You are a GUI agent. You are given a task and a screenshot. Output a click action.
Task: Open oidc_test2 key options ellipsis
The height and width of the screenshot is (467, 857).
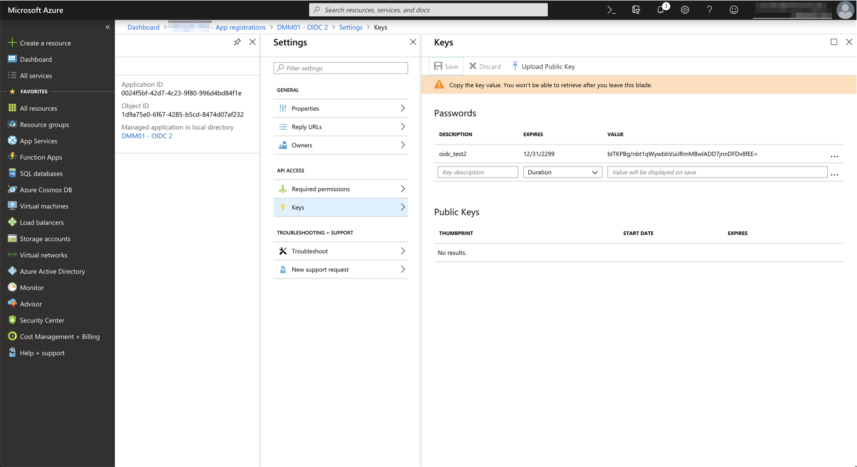click(834, 156)
